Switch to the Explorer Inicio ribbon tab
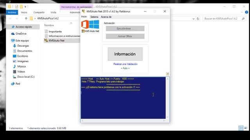 pyautogui.click(x=24, y=12)
